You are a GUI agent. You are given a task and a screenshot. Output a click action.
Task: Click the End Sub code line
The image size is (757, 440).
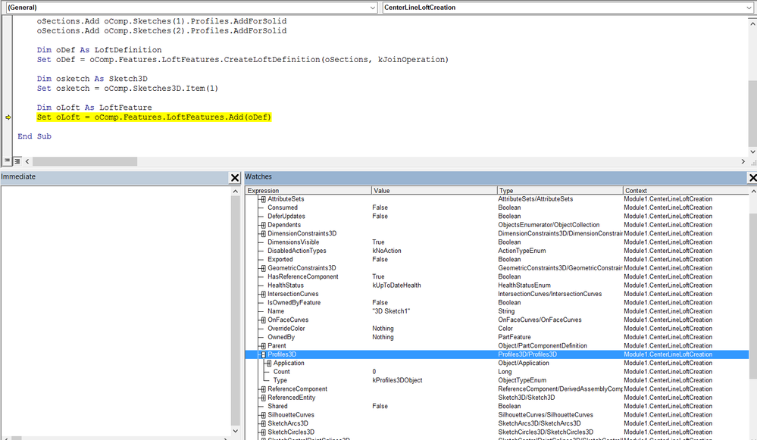[x=34, y=136]
